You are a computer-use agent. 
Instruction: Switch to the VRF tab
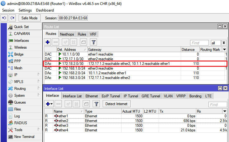(x=93, y=34)
